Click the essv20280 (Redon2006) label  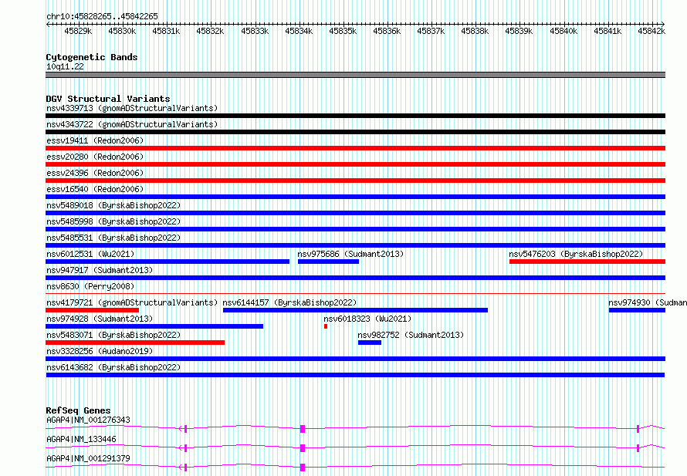click(95, 157)
